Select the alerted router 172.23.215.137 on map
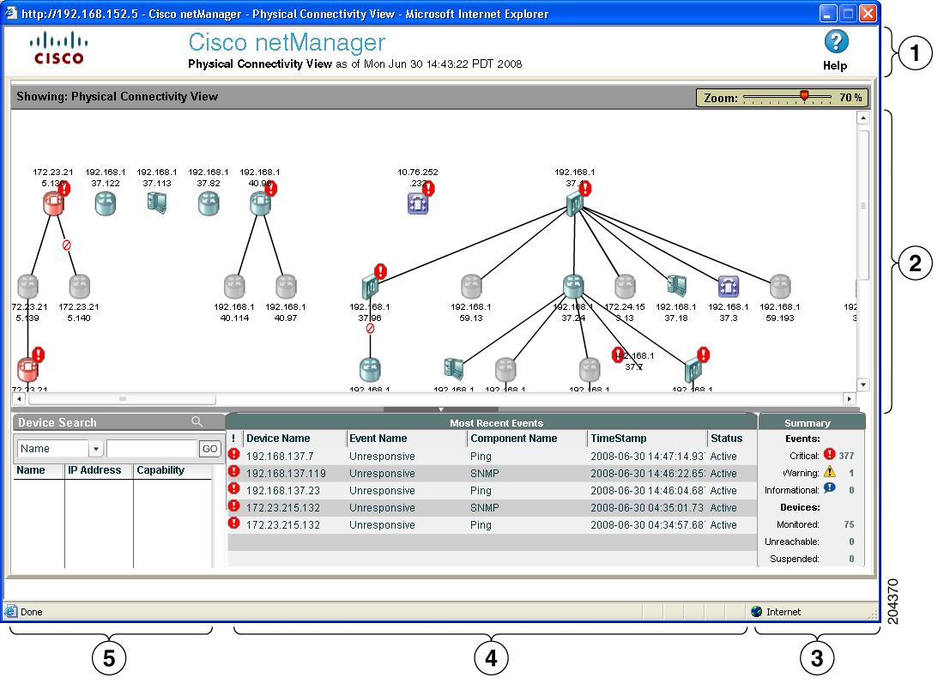 pos(51,201)
